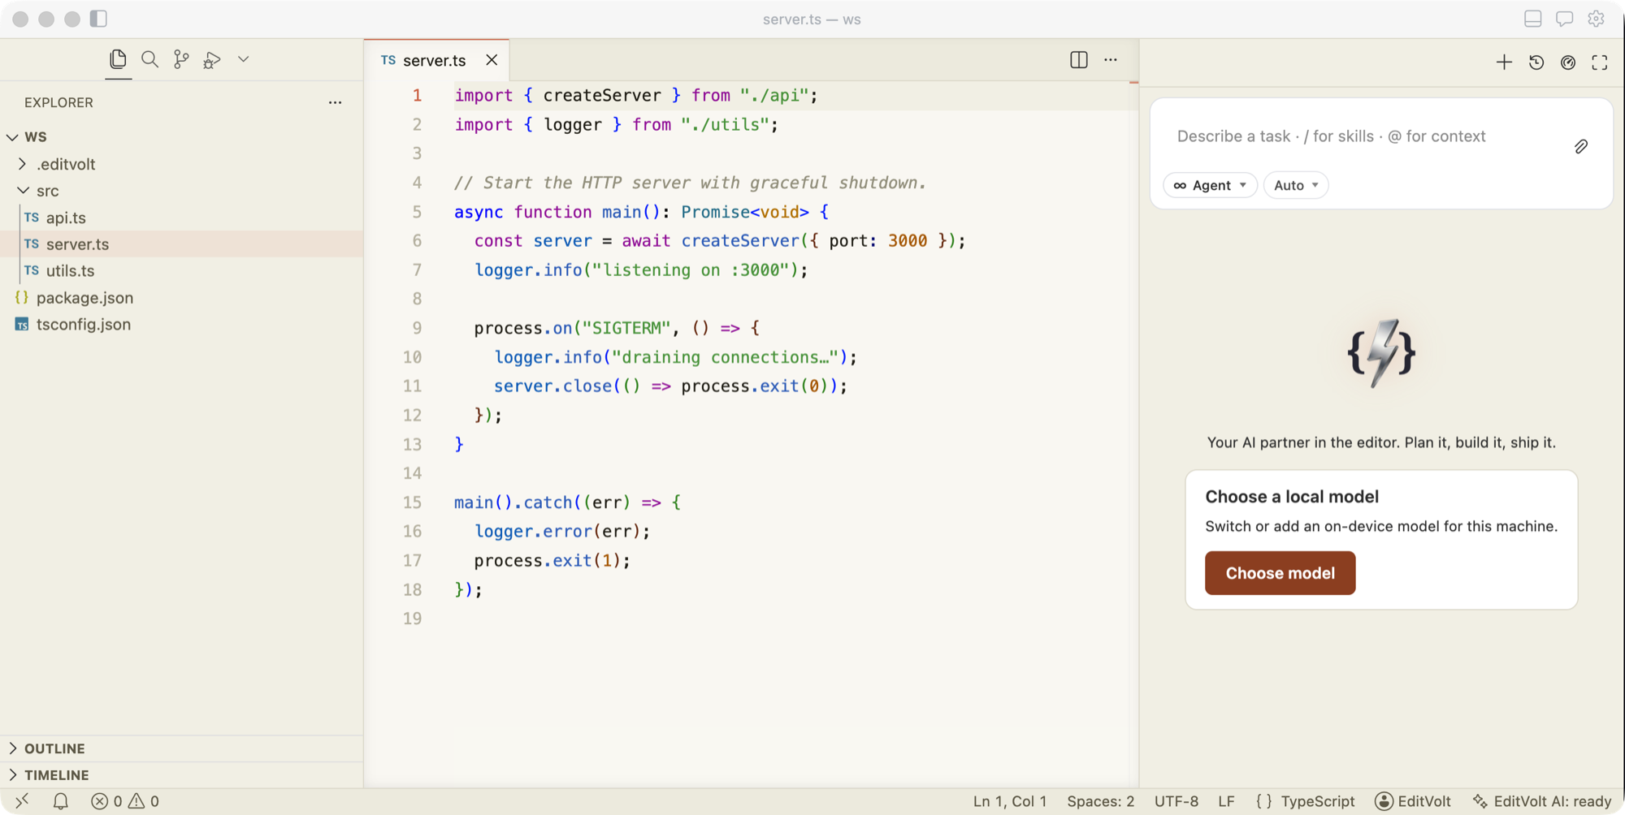1625x815 pixels.
Task: Change encoding via UTF-8
Action: point(1176,801)
